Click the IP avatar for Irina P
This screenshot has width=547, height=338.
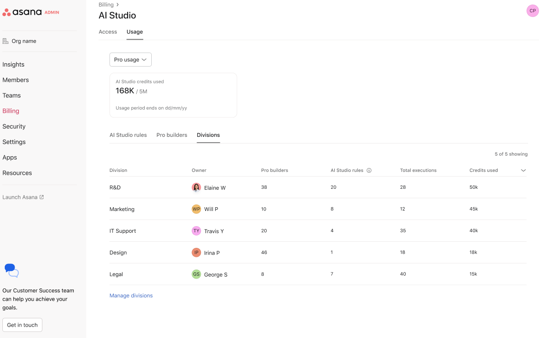[196, 253]
